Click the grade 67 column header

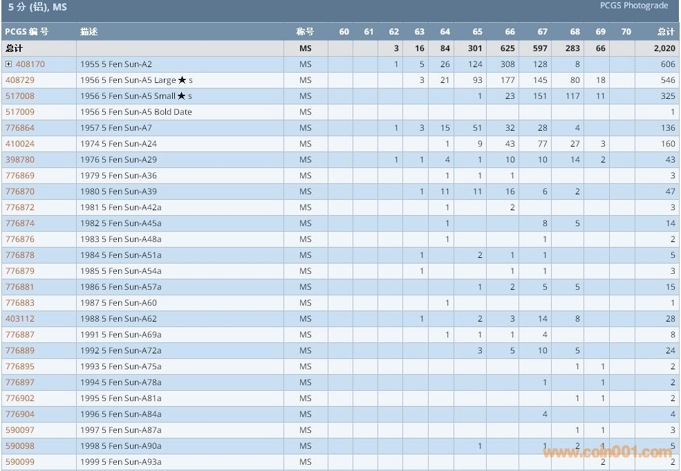point(542,32)
